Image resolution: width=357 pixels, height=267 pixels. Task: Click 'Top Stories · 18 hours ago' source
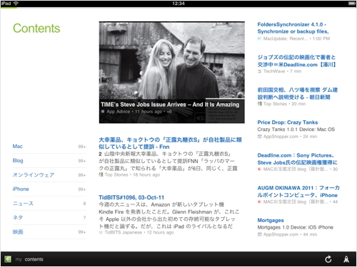coord(129,175)
